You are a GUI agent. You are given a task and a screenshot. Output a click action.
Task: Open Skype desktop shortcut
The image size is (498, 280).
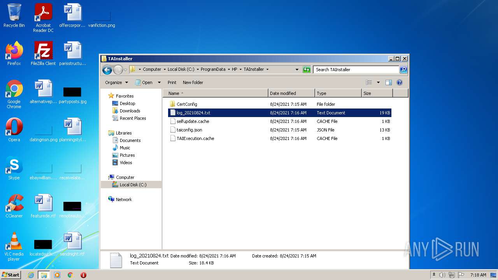point(14,168)
